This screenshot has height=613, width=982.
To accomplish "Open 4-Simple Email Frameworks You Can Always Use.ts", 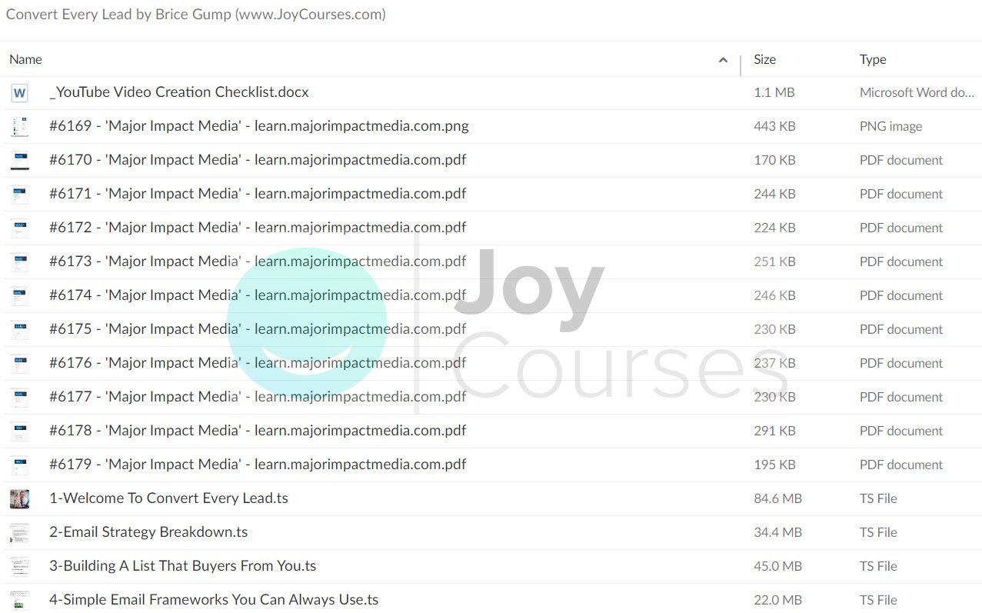I will click(214, 600).
